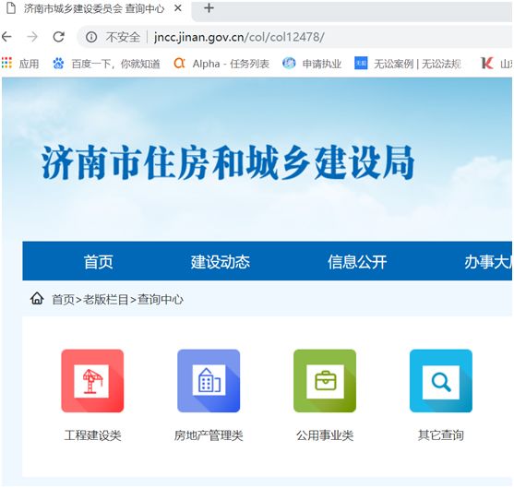The image size is (514, 488).
Task: Open the 首页 navigation menu item
Action: click(99, 262)
